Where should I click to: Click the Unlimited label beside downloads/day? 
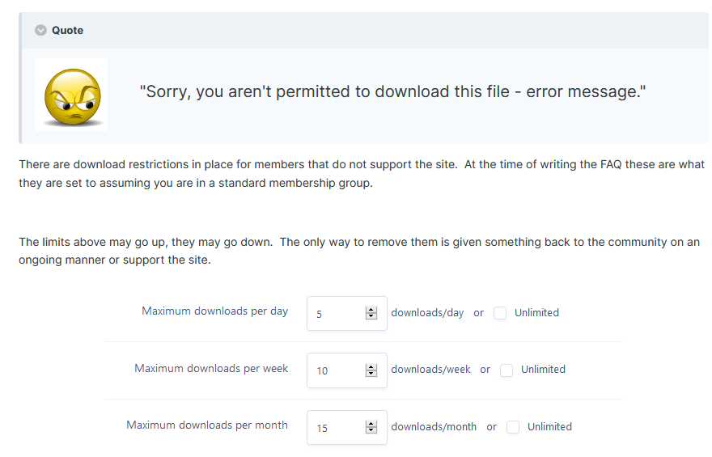click(536, 313)
